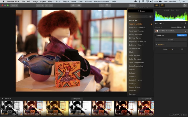Click the undo arrow icon
This screenshot has width=188, height=117.
102,5
